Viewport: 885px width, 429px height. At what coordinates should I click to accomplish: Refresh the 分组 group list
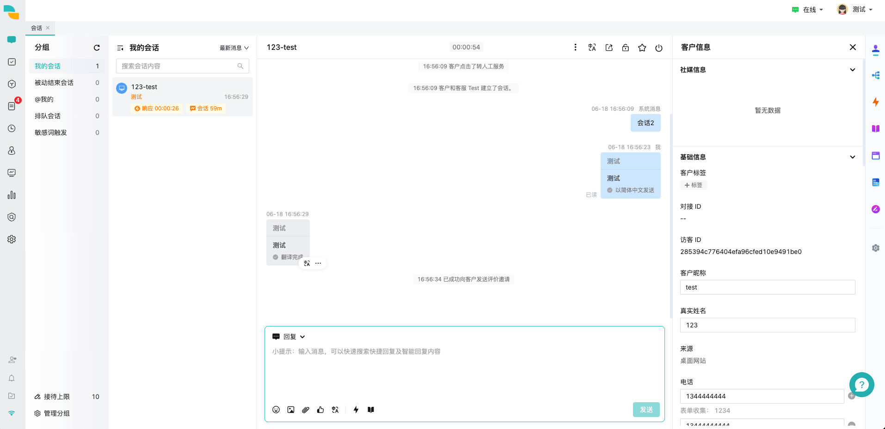[97, 48]
